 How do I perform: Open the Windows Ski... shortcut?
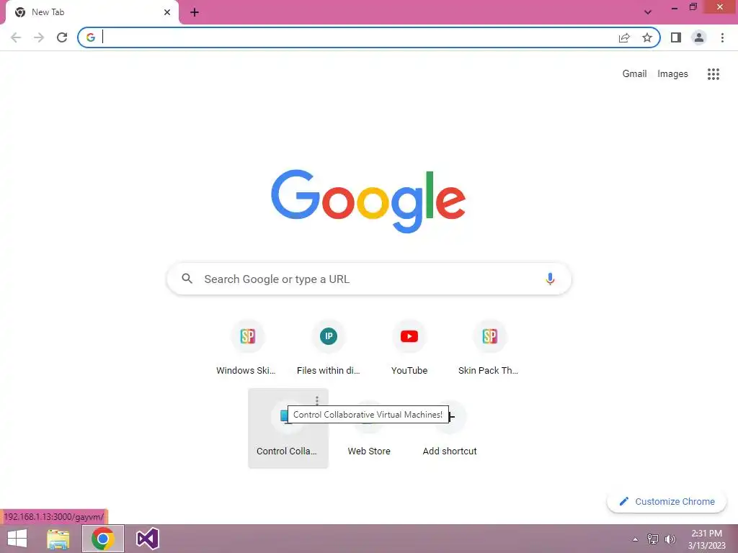[x=248, y=349]
